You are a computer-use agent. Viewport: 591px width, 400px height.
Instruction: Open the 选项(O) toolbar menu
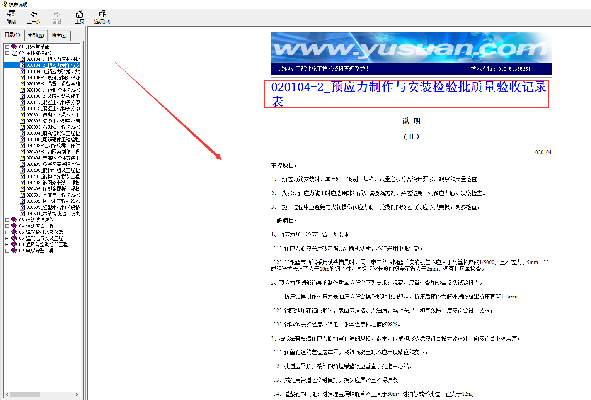click(102, 17)
